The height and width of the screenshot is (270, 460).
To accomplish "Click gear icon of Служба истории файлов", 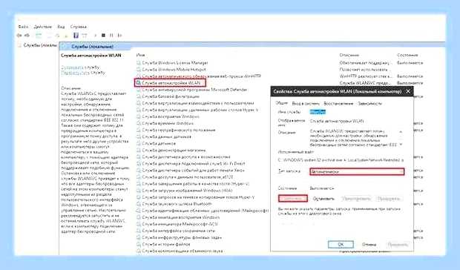I will click(x=139, y=244).
